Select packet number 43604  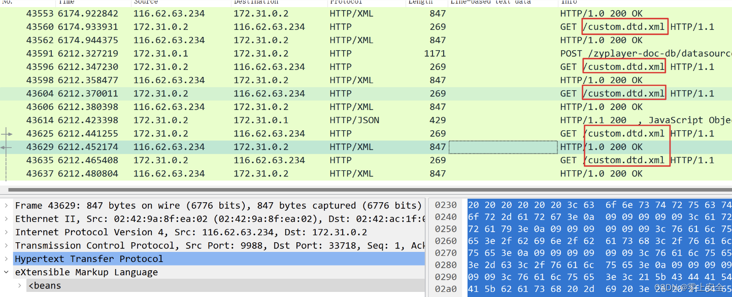[x=366, y=93]
